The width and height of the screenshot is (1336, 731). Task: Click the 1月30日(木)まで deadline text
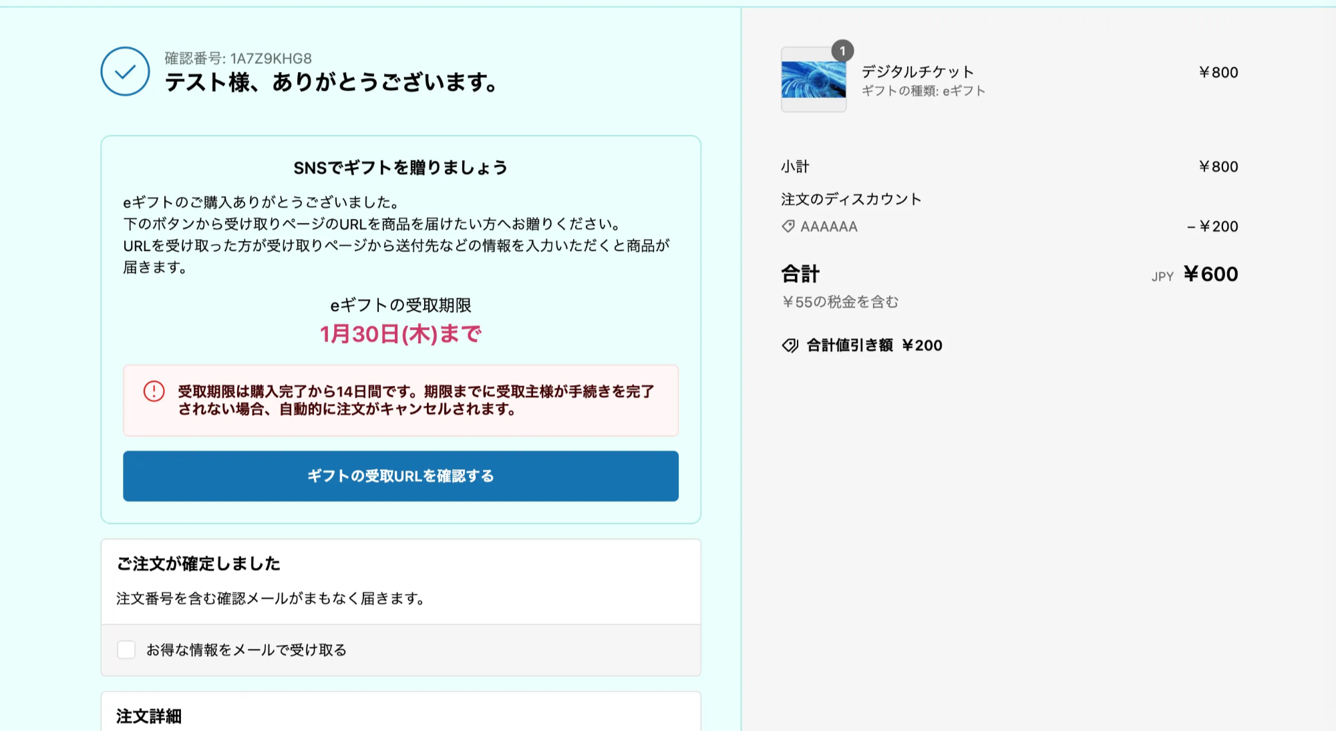click(400, 334)
